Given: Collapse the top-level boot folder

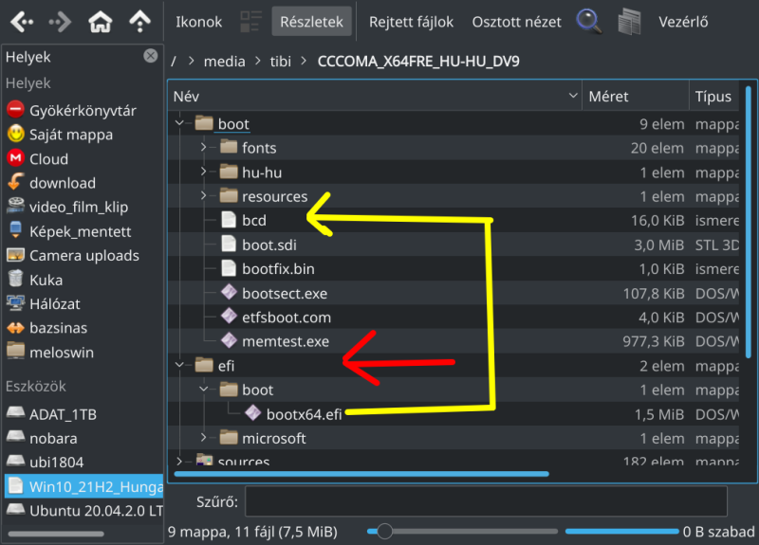Looking at the screenshot, I should pos(179,123).
